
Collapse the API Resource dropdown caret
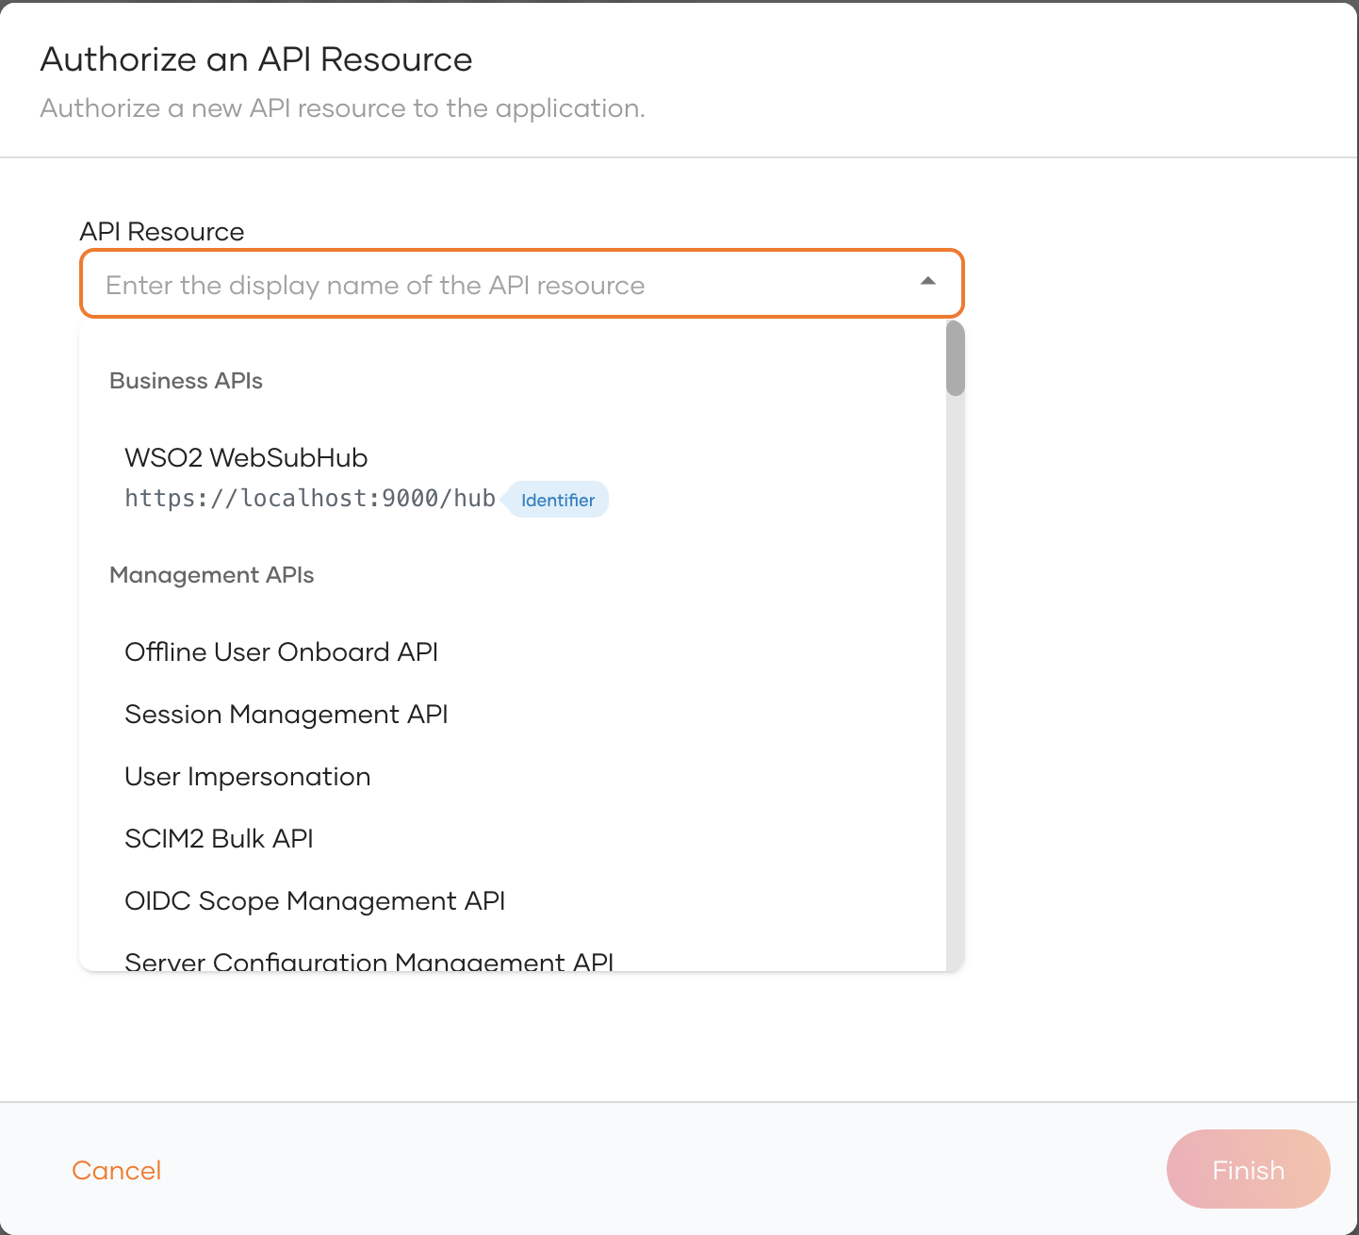pyautogui.click(x=927, y=282)
